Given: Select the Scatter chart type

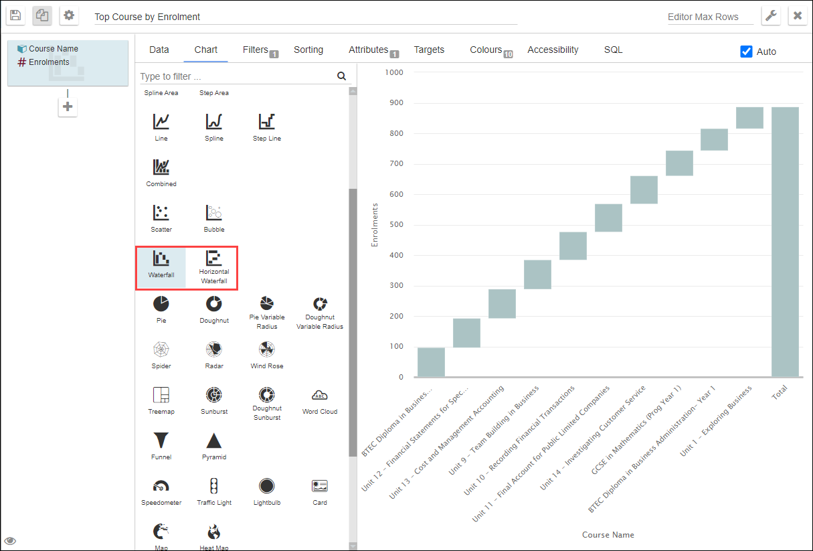Looking at the screenshot, I should click(161, 217).
